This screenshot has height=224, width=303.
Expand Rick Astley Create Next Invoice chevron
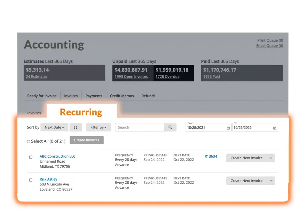point(271,181)
